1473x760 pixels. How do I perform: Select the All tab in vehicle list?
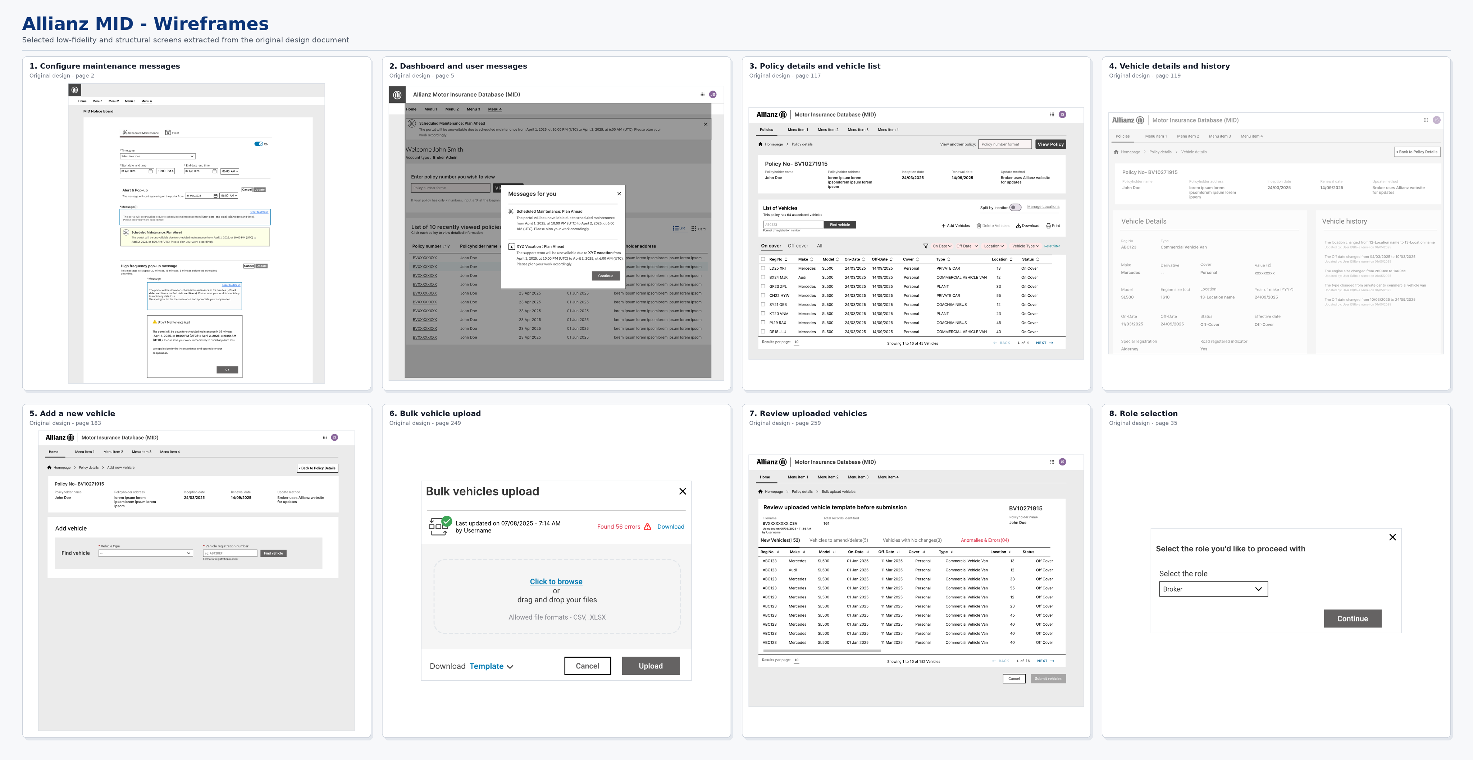(820, 246)
